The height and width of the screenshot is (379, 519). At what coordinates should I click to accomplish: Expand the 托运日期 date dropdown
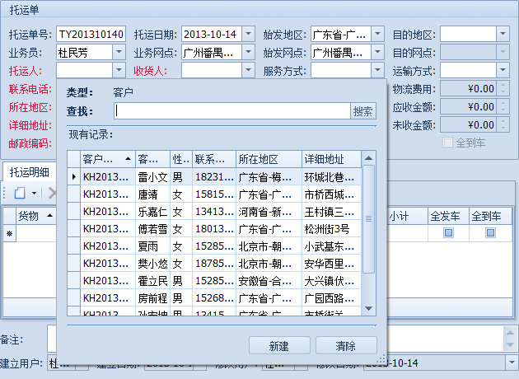[249, 35]
